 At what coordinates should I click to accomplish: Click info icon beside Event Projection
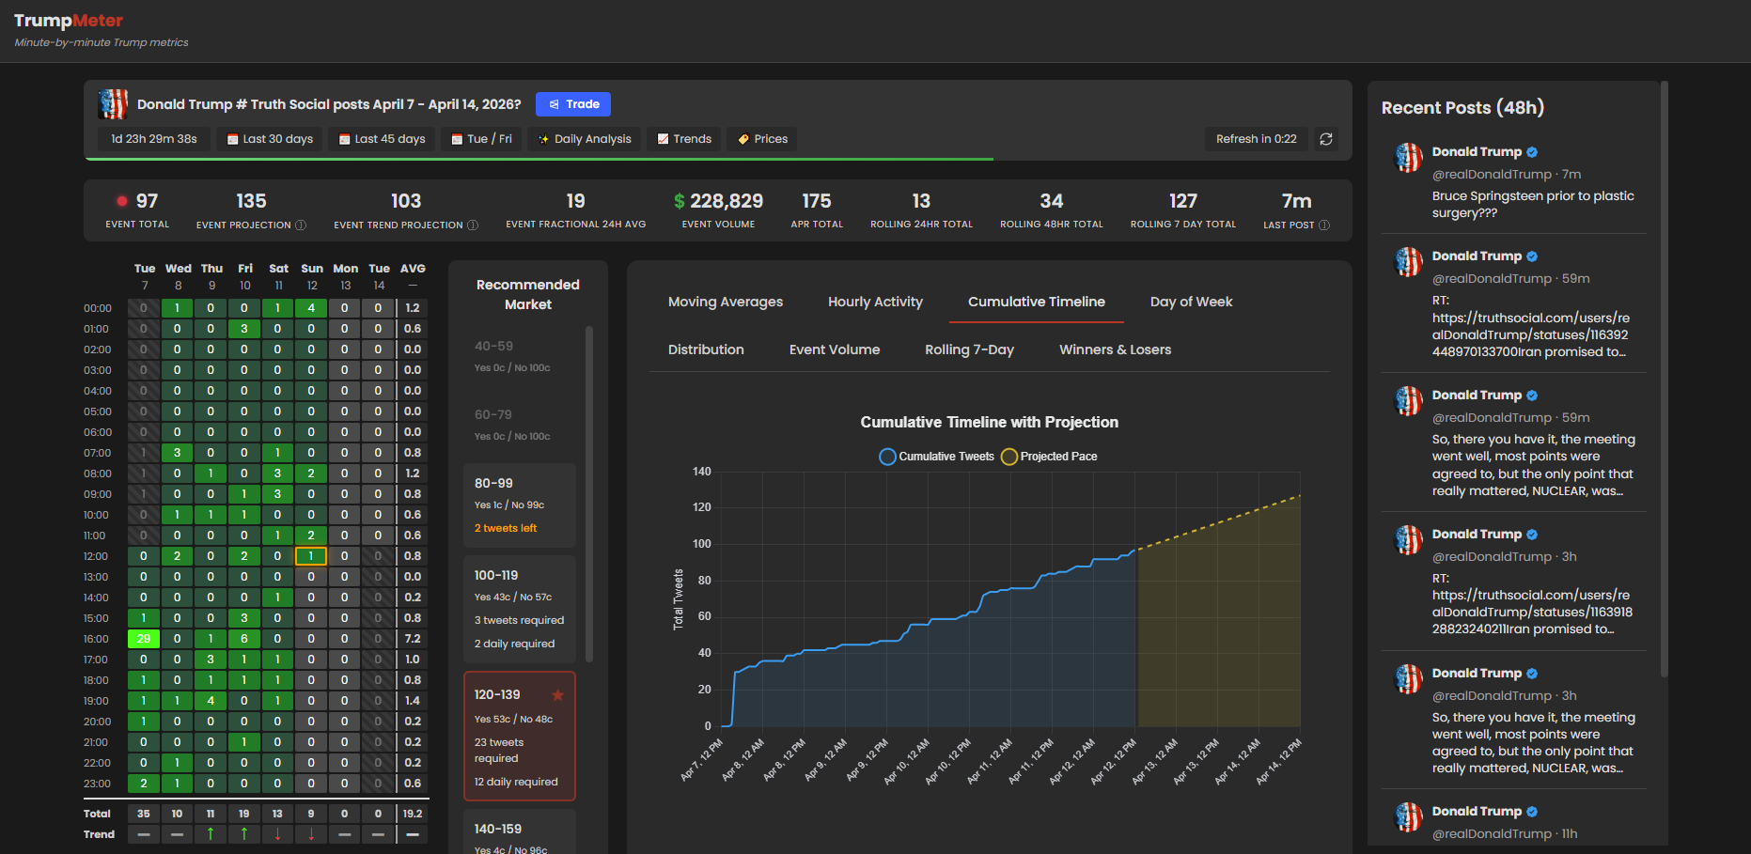point(301,225)
